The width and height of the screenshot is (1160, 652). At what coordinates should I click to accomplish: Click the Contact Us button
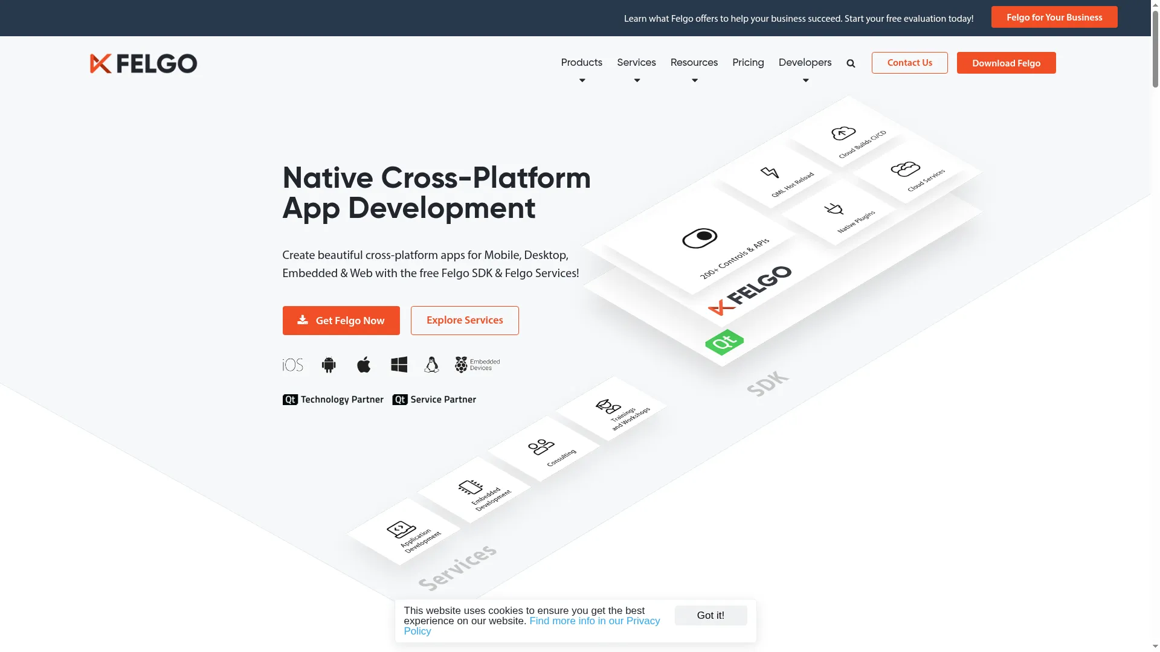click(x=909, y=63)
